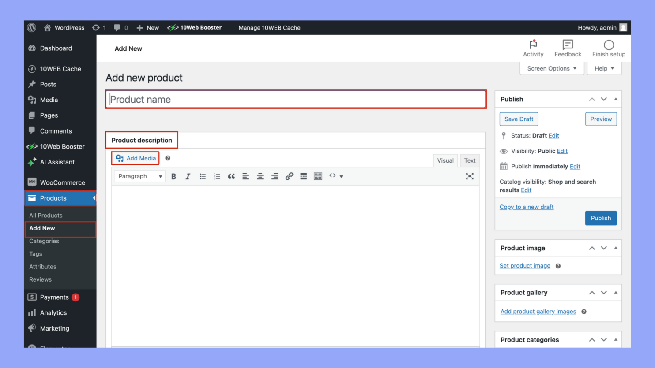The height and width of the screenshot is (368, 655).
Task: Insert the Read More tag
Action: [303, 176]
